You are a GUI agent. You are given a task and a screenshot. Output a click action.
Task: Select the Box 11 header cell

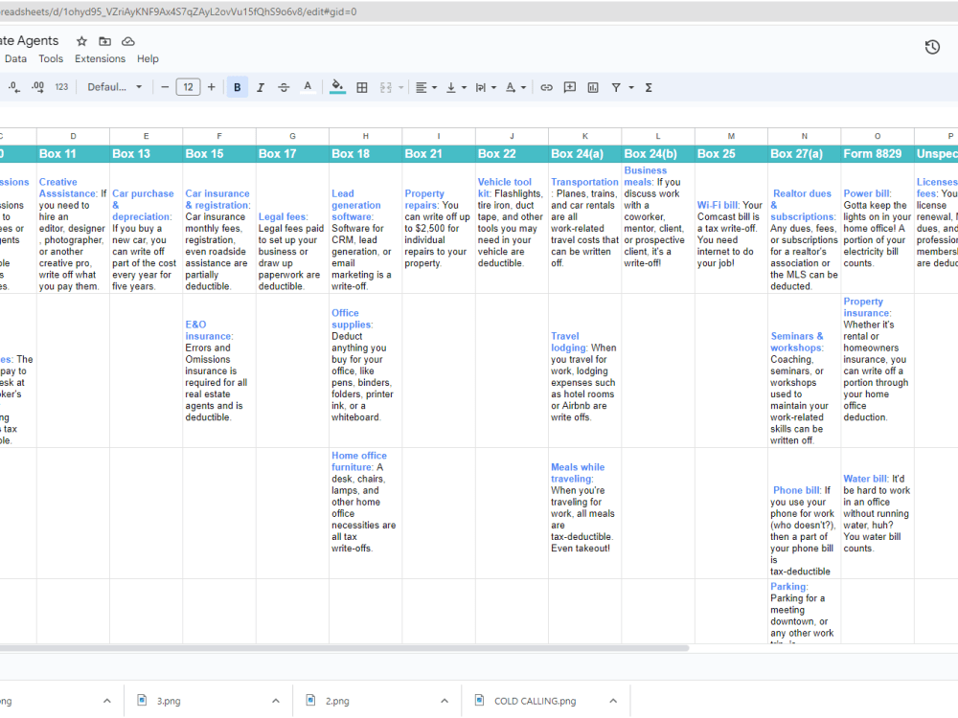click(x=74, y=154)
